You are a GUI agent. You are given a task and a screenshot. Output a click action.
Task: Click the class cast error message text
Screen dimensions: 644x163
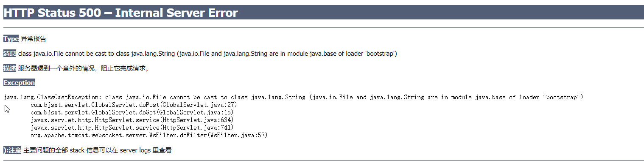coord(208,54)
